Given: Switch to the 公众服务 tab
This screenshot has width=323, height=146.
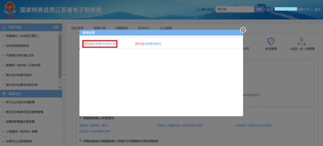Looking at the screenshot, I should (x=166, y=28).
